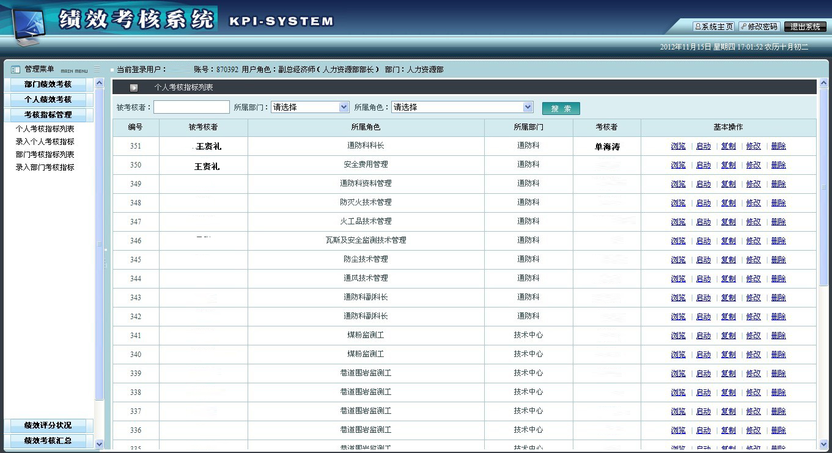Click 退出系统 to log out
The height and width of the screenshot is (453, 832).
point(805,27)
